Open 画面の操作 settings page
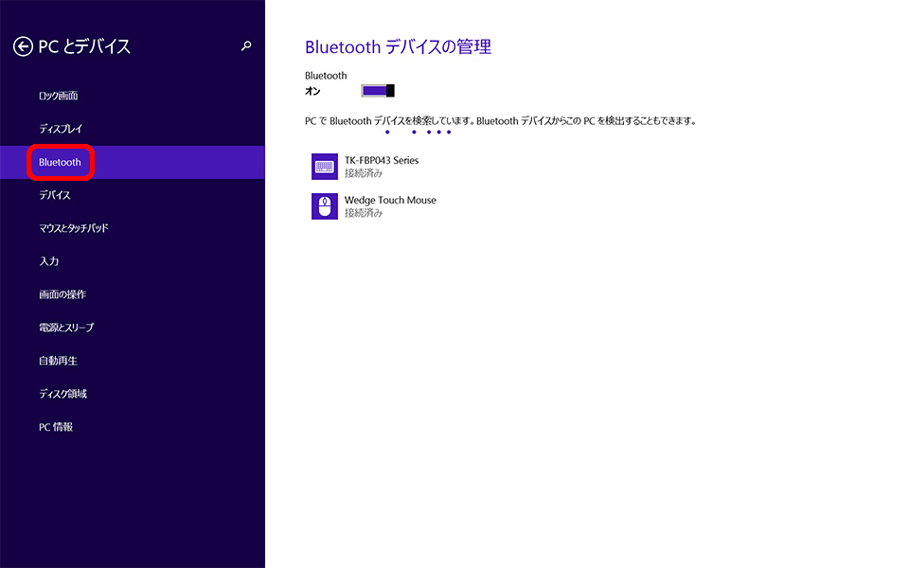The height and width of the screenshot is (568, 909). point(62,294)
